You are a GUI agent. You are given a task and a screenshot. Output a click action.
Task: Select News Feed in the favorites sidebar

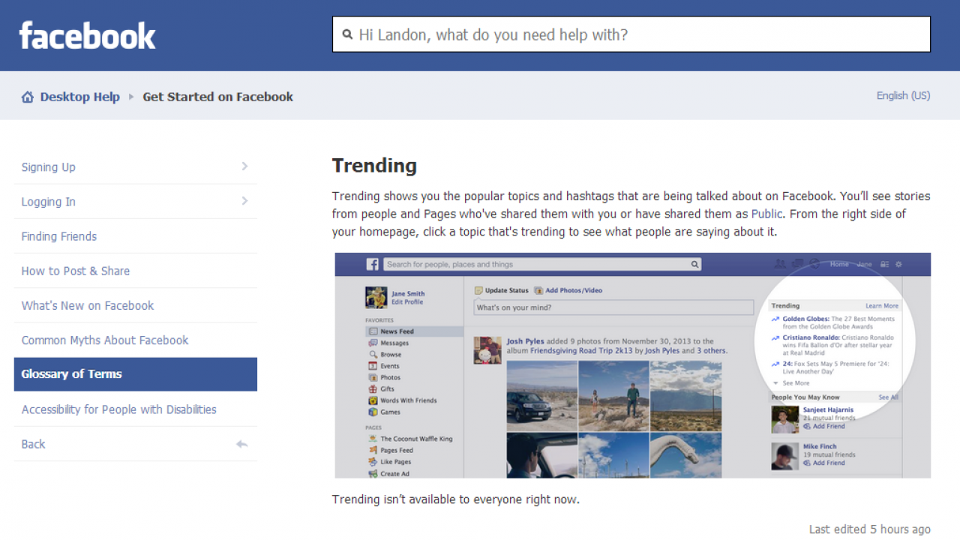click(x=373, y=331)
